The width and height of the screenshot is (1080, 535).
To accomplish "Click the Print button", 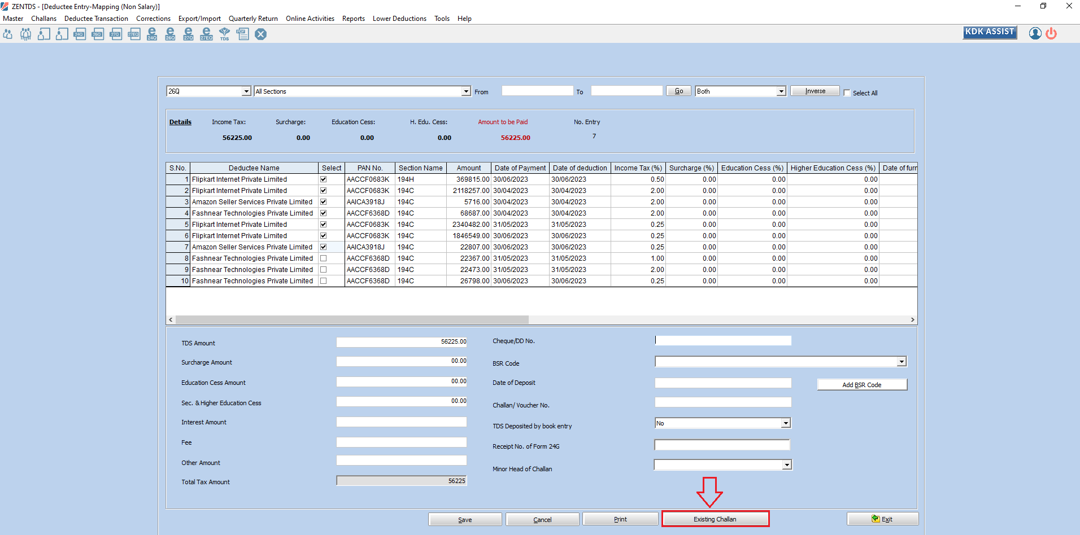I will [x=620, y=519].
